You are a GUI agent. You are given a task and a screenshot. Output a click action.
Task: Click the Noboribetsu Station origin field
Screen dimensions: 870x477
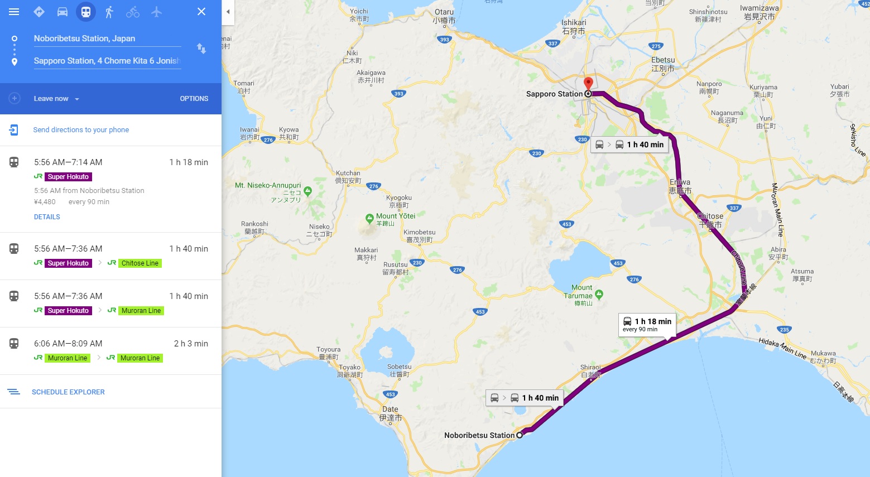107,38
